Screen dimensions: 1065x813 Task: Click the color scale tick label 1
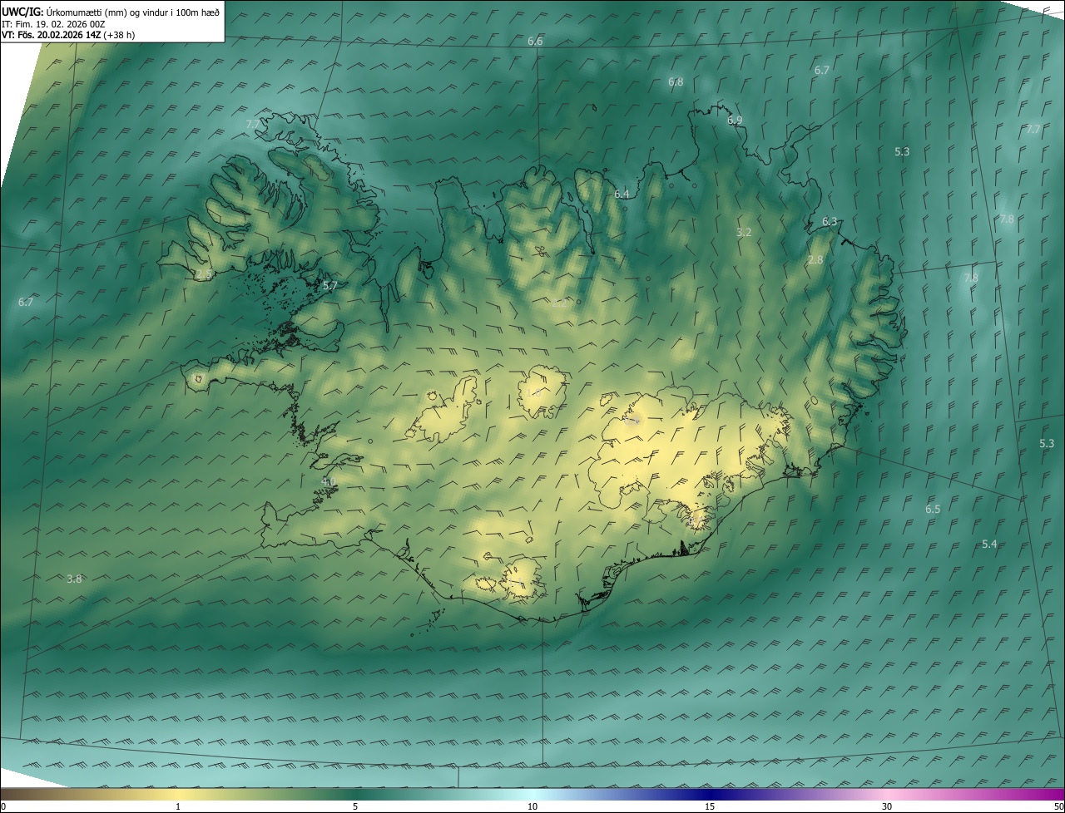tap(178, 807)
